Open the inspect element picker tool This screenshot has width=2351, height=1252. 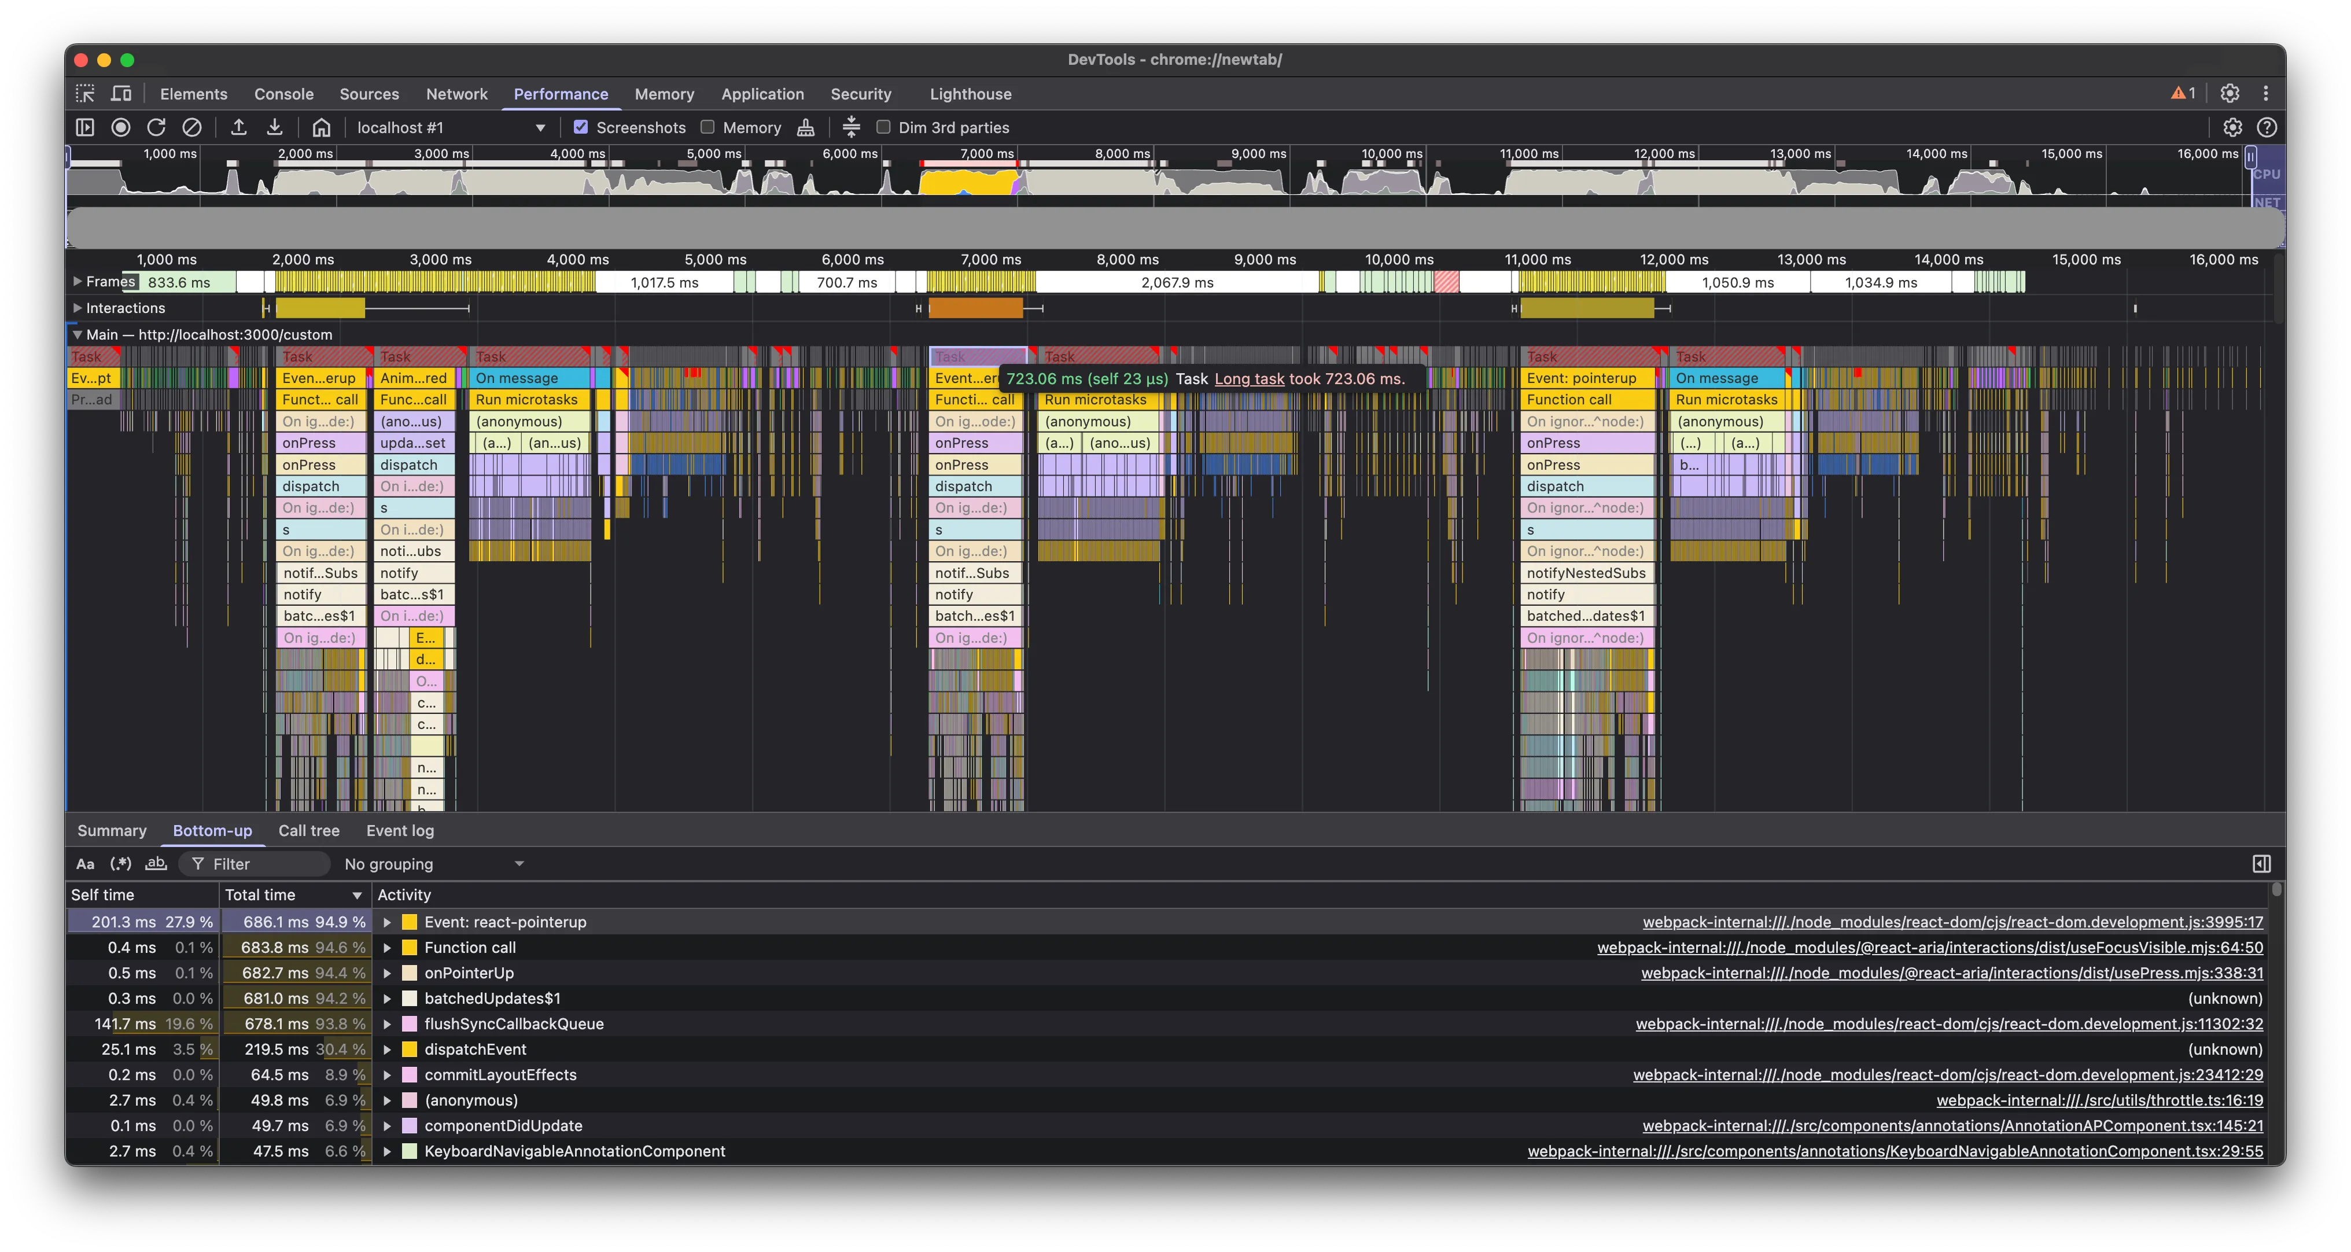(x=85, y=94)
